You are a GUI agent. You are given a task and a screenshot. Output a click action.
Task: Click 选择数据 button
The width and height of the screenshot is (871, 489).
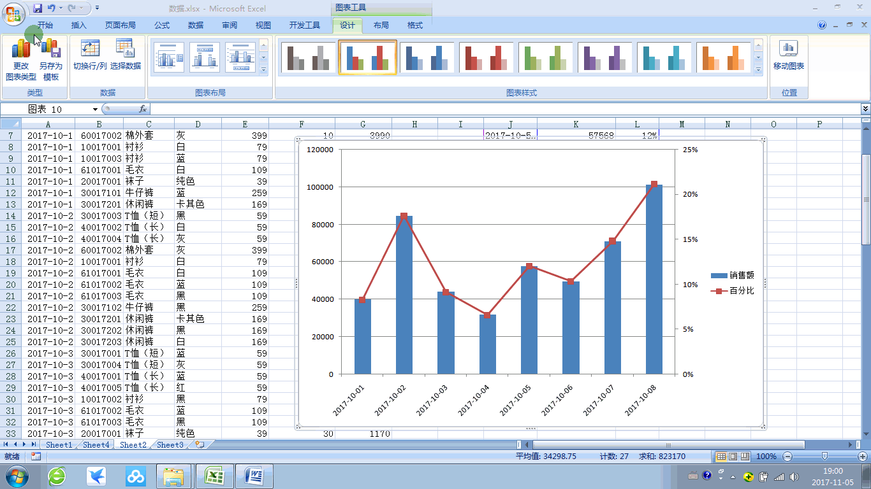(125, 55)
